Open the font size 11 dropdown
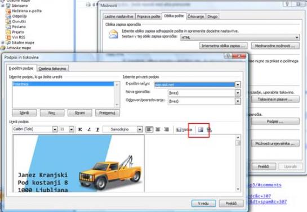 pos(72,129)
